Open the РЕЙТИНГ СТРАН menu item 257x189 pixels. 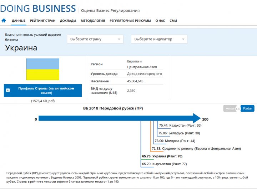point(42,21)
